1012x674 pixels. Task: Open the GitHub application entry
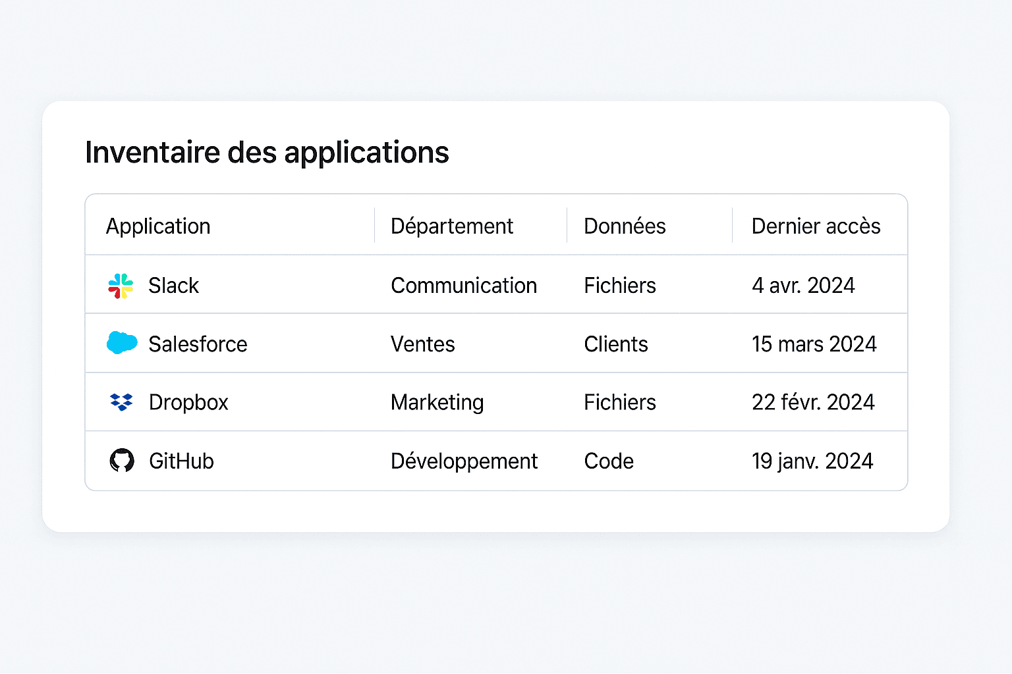click(x=181, y=461)
